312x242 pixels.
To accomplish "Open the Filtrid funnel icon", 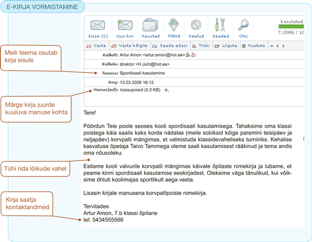I will pyautogui.click(x=174, y=25).
